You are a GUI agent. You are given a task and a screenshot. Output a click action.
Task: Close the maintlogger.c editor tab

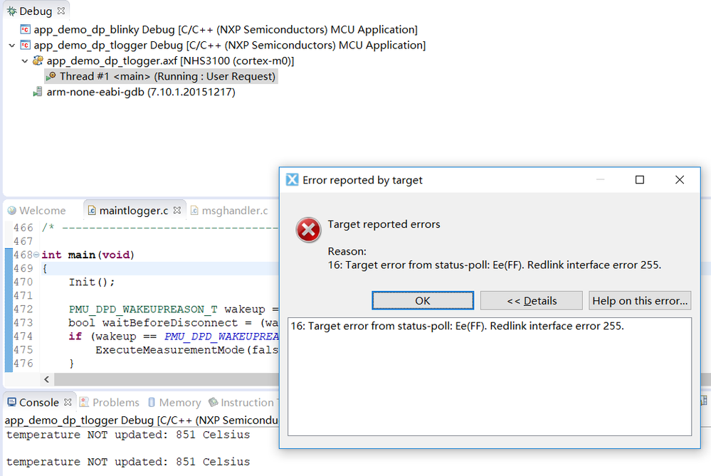(177, 208)
